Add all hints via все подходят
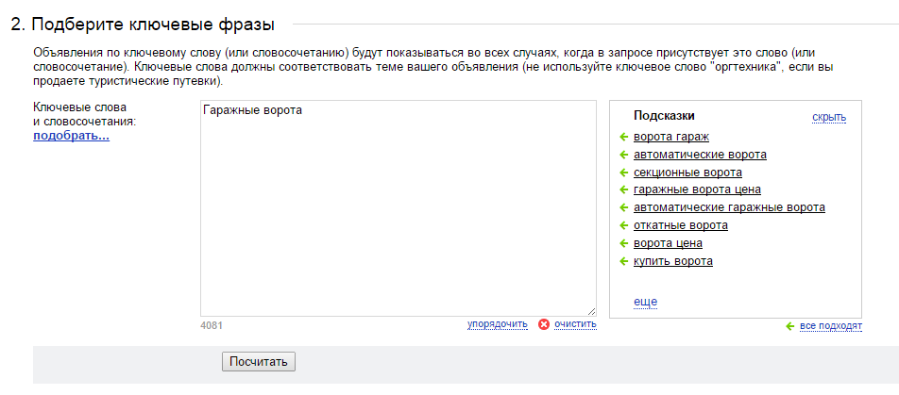This screenshot has width=899, height=395. [x=831, y=326]
